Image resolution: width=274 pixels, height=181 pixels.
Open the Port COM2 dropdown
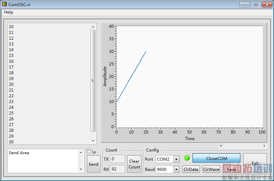coord(177,159)
